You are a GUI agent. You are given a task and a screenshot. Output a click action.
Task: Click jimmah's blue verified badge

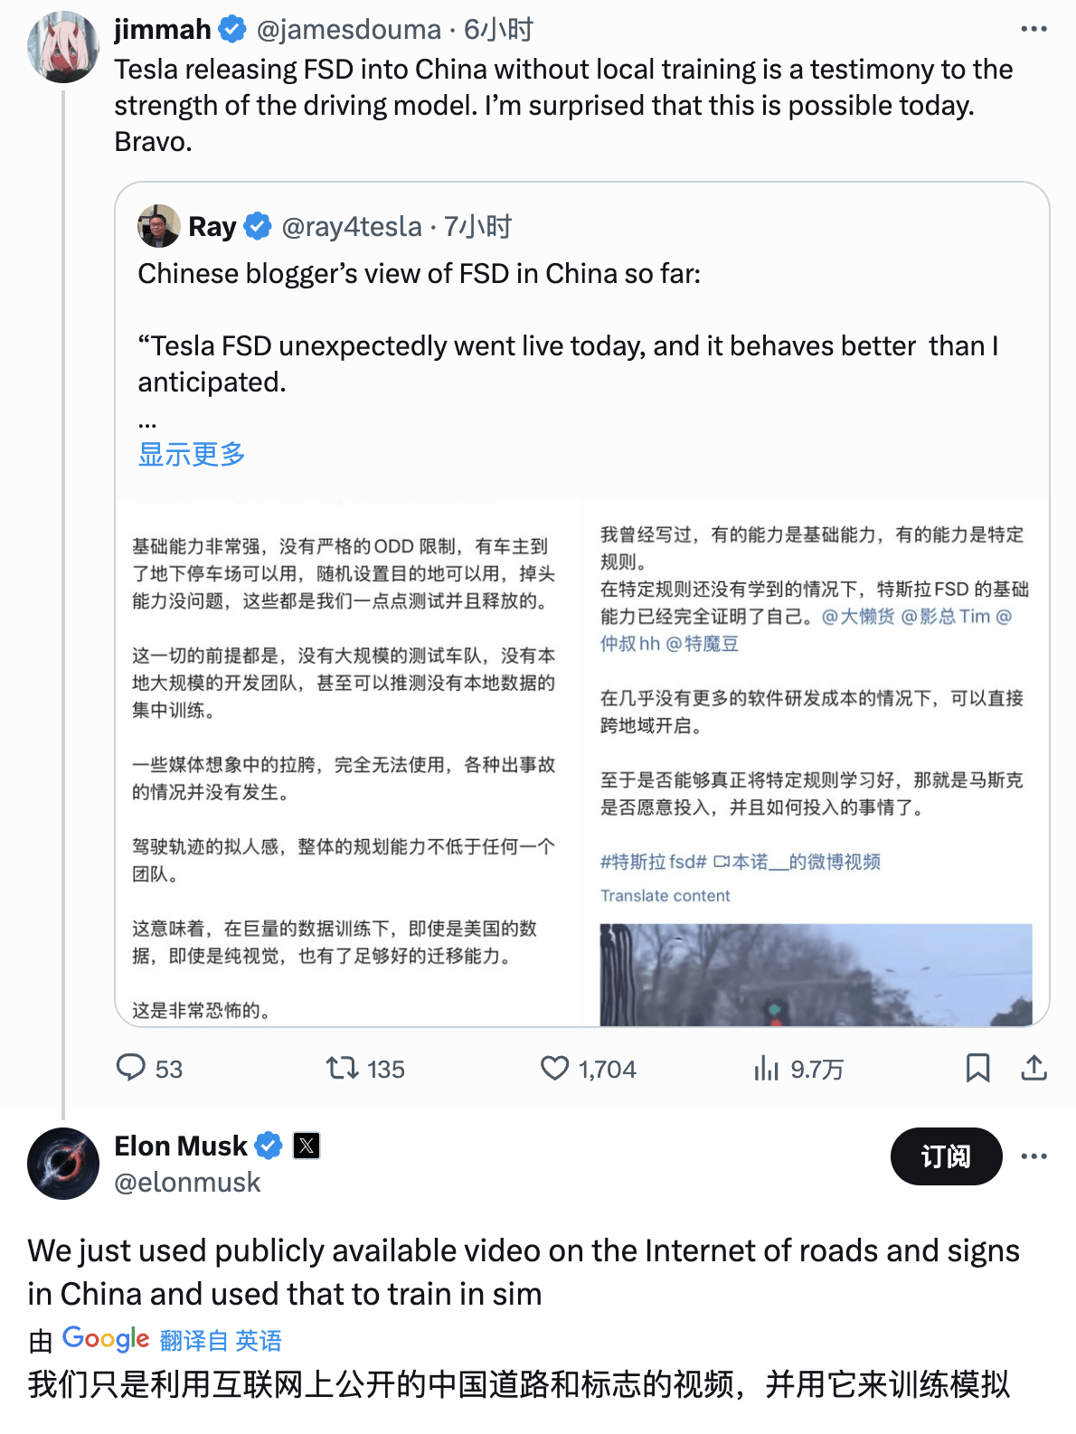pos(232,30)
